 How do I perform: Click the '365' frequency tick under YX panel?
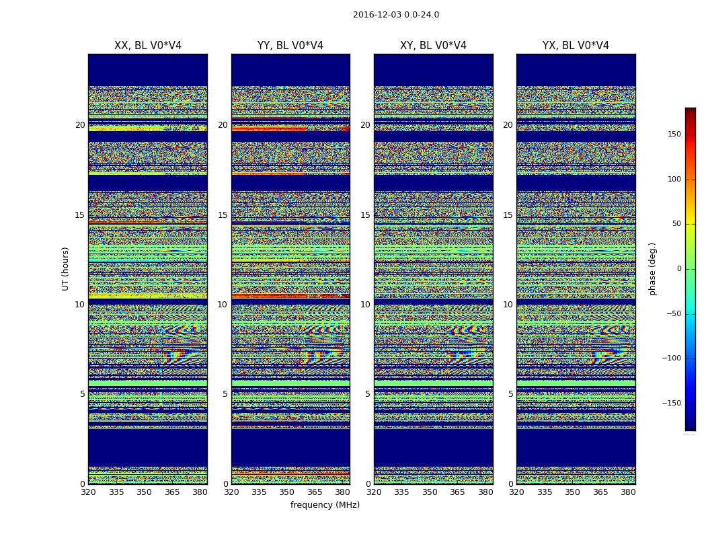pos(600,492)
